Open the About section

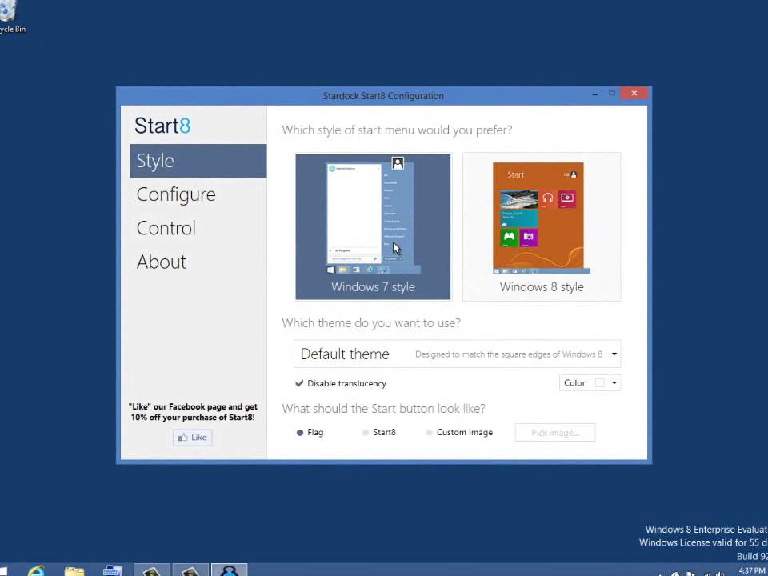click(x=162, y=262)
